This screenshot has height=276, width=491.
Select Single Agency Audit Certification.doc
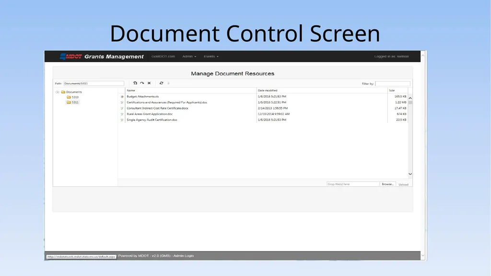(152, 120)
